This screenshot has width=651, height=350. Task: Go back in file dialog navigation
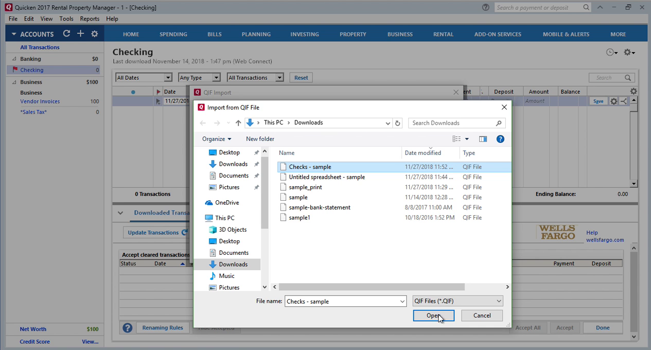[x=203, y=123]
